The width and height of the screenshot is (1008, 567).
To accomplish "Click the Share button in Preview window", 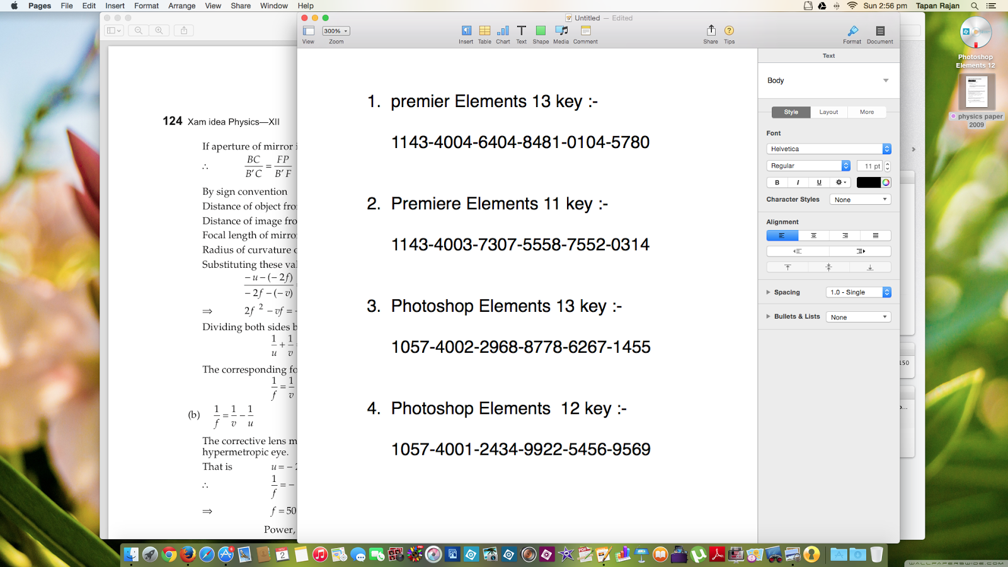I will tap(184, 30).
